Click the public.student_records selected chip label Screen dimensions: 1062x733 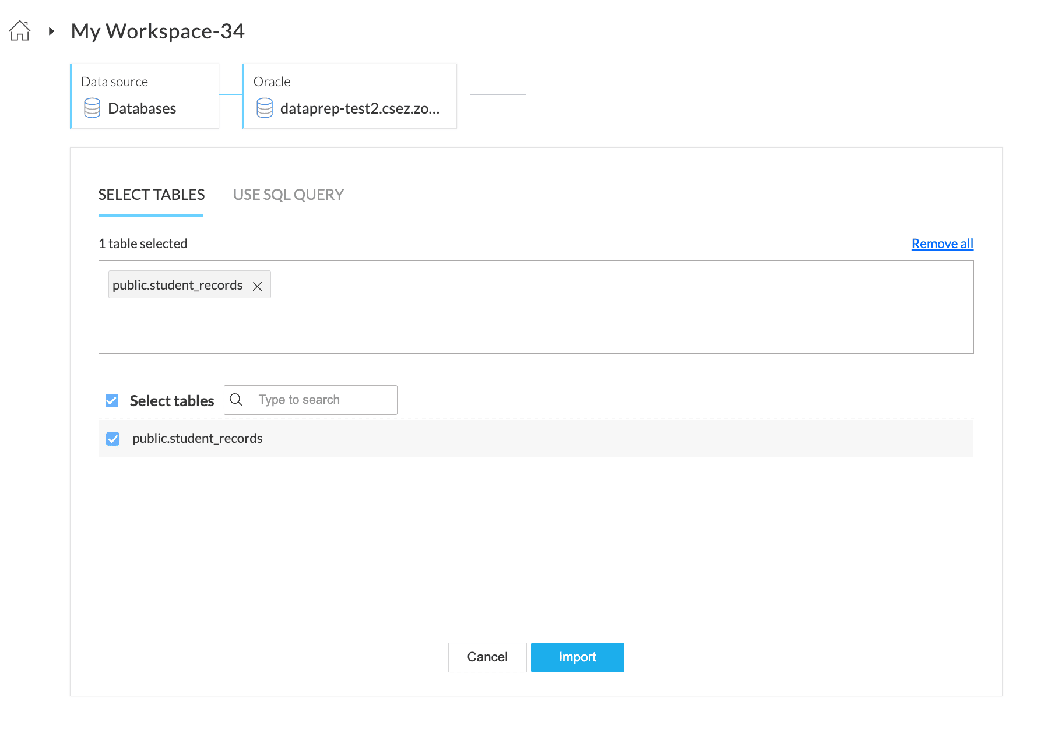point(177,285)
